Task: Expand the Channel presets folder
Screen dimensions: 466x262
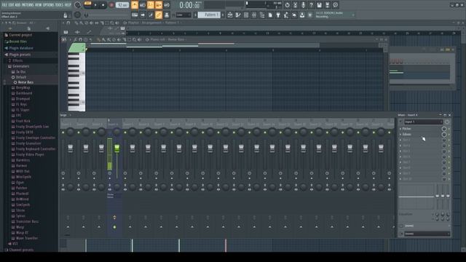Action: [21, 250]
